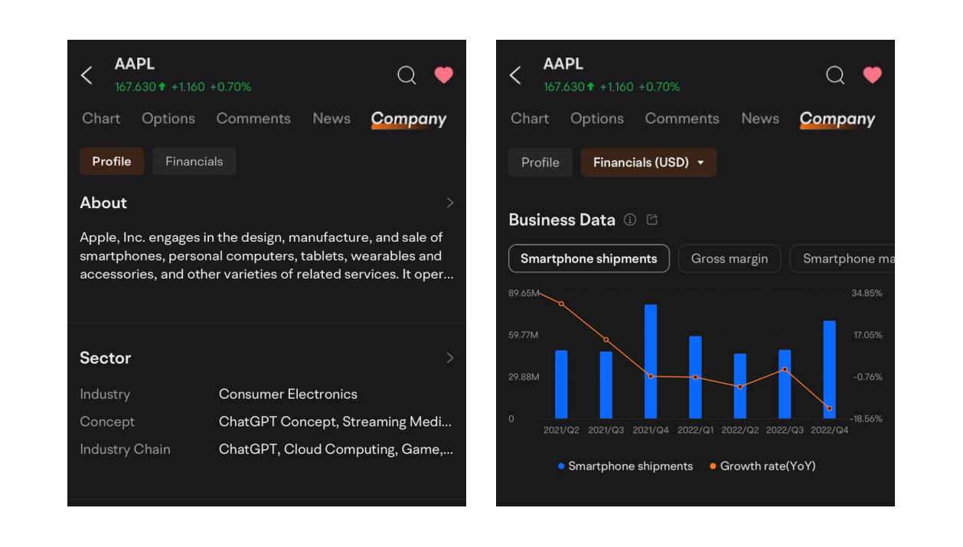Click the 2021/Q3 shipments bar
963x547 pixels.
pos(606,385)
